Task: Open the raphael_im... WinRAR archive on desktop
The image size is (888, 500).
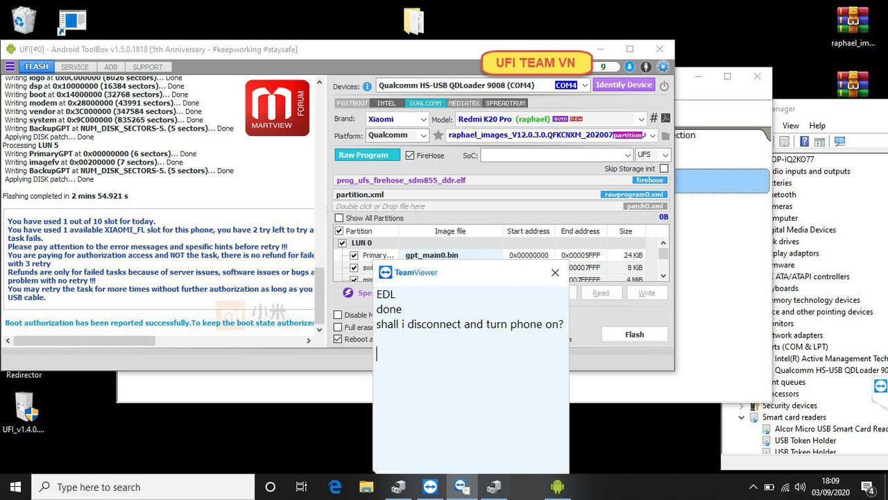Action: (x=853, y=28)
